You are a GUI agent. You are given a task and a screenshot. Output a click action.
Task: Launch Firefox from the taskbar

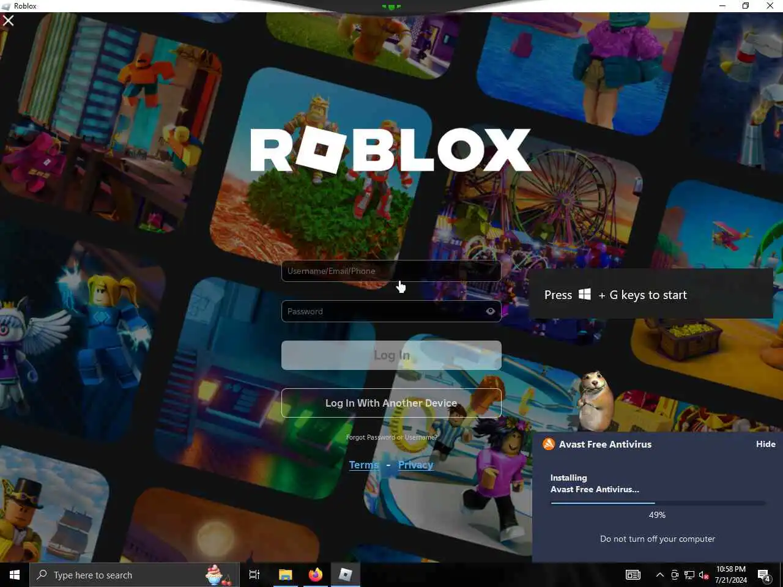click(316, 575)
